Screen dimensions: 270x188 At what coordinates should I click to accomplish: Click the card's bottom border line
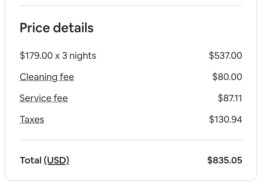point(131,180)
